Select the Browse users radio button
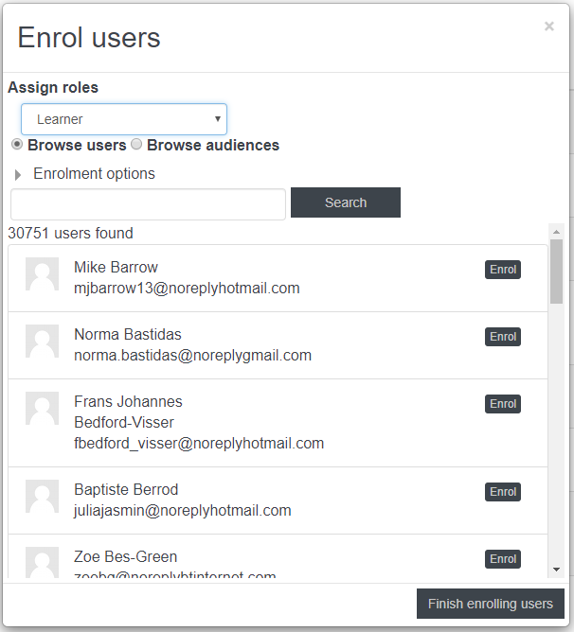Screen dimensions: 574x632 [17, 145]
